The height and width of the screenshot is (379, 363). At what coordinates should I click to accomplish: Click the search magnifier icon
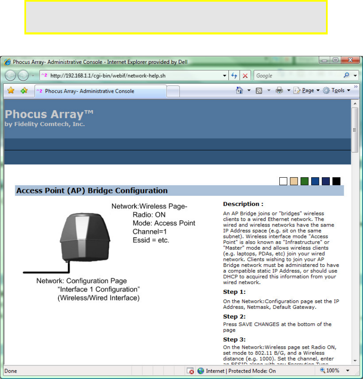tap(347, 75)
